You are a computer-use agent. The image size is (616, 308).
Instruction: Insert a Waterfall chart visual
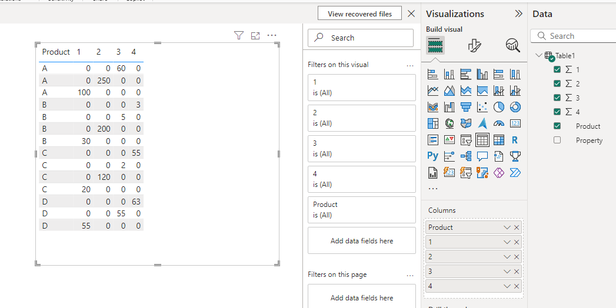(x=449, y=107)
